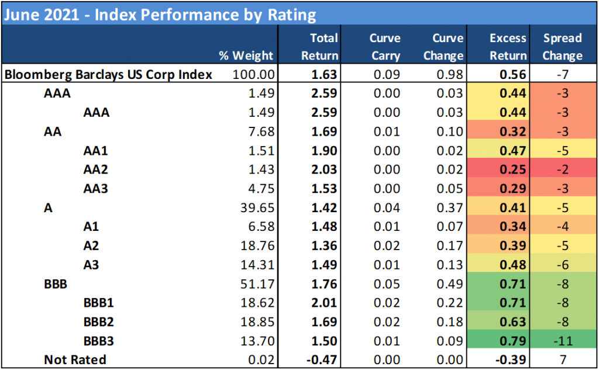This screenshot has height=370, width=599.
Task: Select the Excess Return column header
Action: pyautogui.click(x=508, y=47)
